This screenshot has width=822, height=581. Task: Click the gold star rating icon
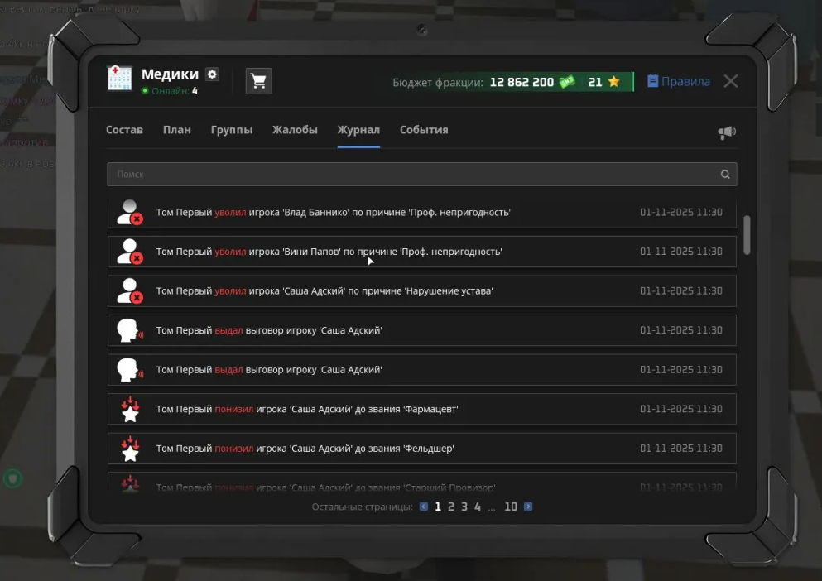click(613, 82)
